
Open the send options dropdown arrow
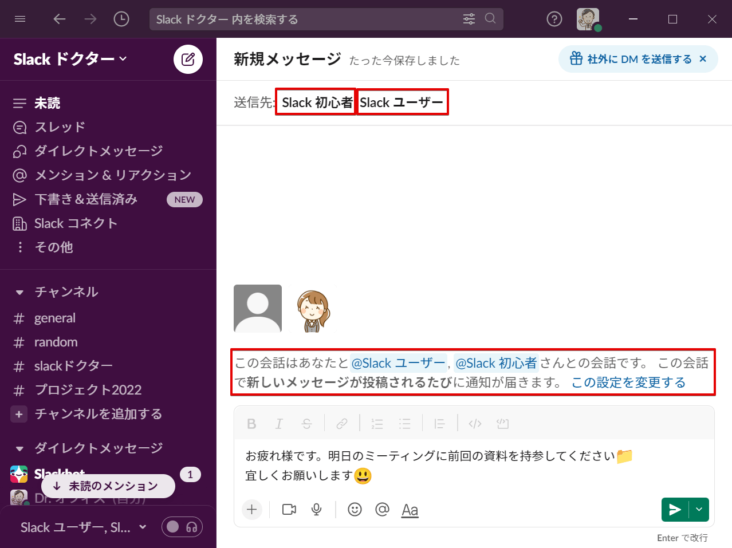[698, 510]
